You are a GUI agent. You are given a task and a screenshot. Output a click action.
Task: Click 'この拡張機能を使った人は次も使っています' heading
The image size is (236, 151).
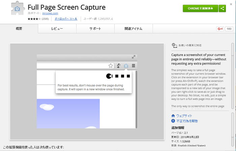click(x=33, y=147)
